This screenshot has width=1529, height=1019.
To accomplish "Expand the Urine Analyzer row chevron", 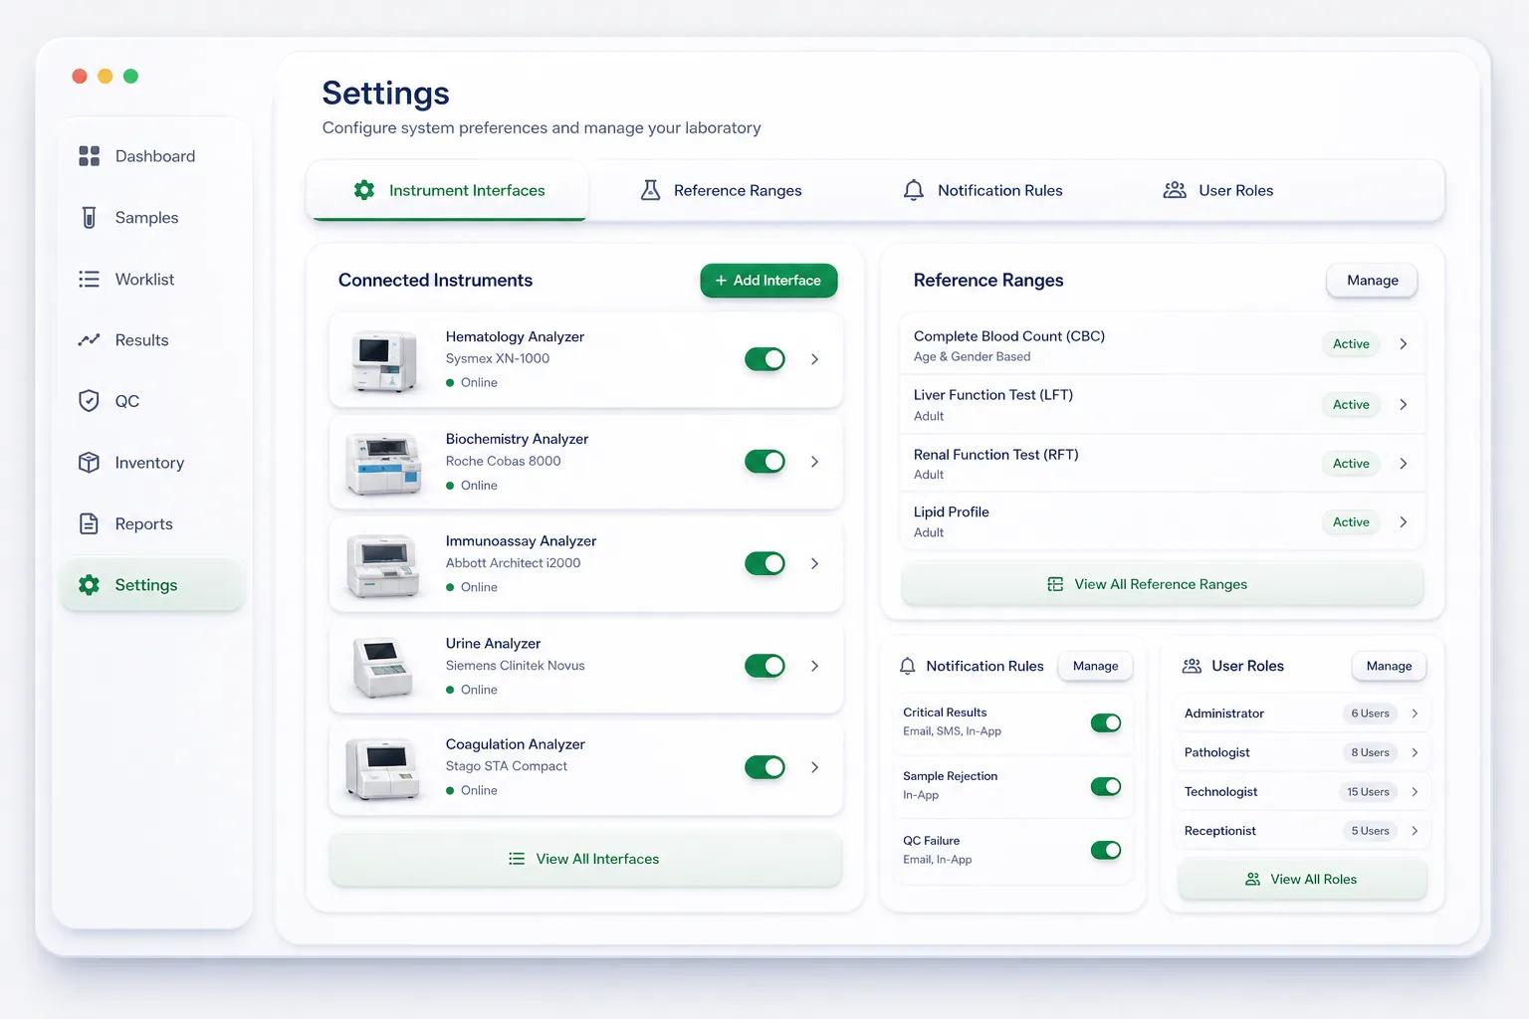I will click(814, 666).
